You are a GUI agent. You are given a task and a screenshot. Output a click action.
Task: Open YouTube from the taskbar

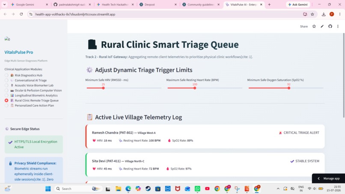pos(207,189)
